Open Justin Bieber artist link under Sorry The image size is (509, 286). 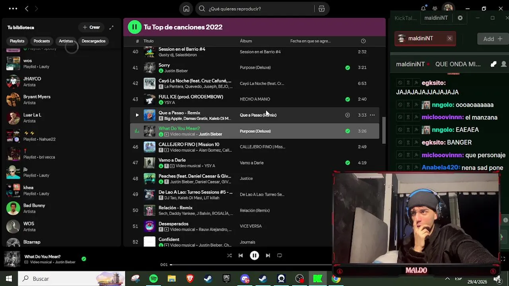click(x=176, y=71)
